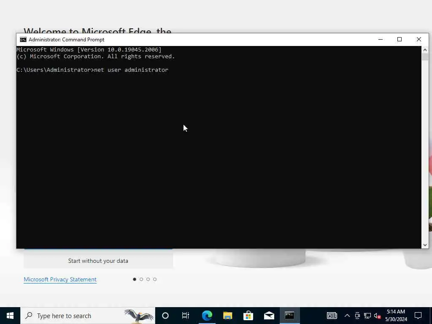Click the Command Prompt scrollbar thumb
This screenshot has height=324, width=432.
[x=425, y=57]
